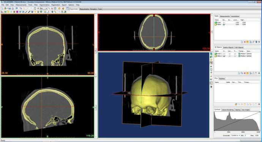
Task: Click the sagittal view vertical scrollbar
Action: tap(96, 107)
